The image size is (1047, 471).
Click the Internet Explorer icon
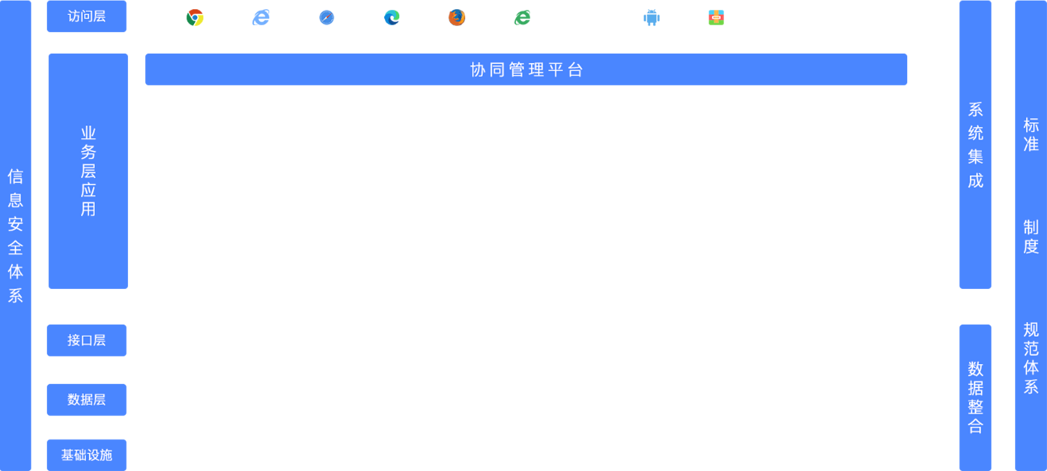261,17
